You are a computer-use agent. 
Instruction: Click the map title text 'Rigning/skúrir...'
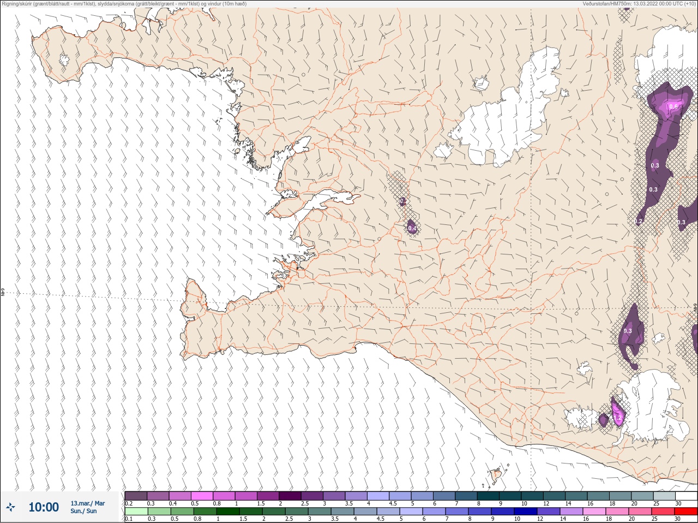click(x=124, y=4)
